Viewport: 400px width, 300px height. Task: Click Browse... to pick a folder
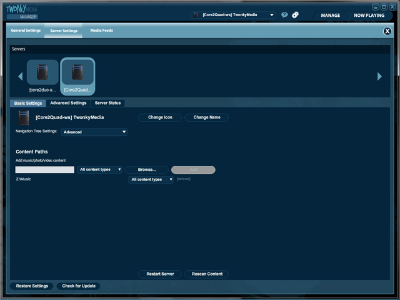coord(147,170)
